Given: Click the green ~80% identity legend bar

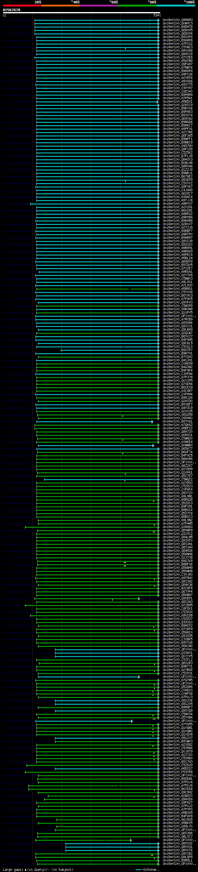Looking at the screenshot, I should click(x=137, y=6).
